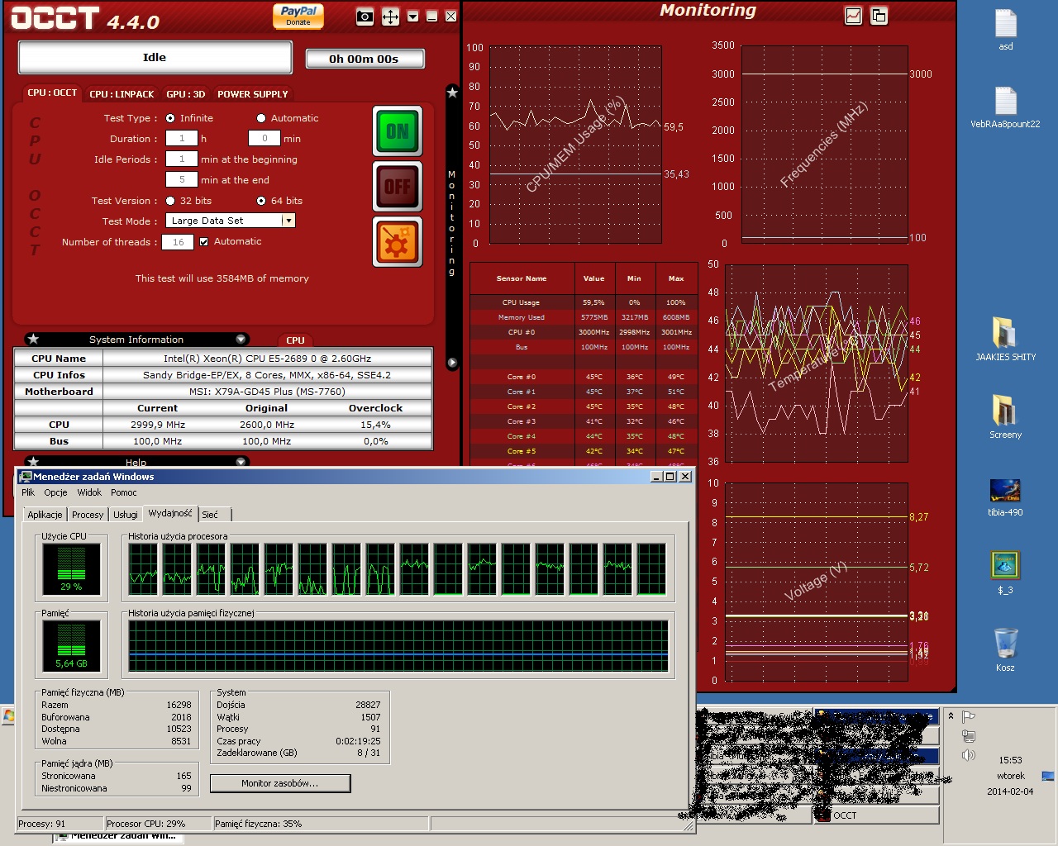Viewport: 1058px width, 846px height.
Task: Select the Automatic test type
Action: point(261,118)
